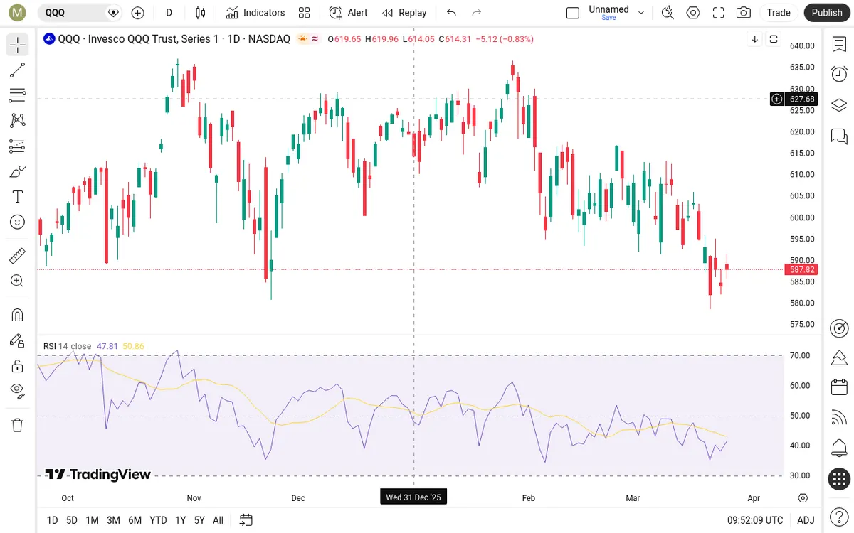This screenshot has height=533, width=854.
Task: Open the products grid menu
Action: (839, 479)
